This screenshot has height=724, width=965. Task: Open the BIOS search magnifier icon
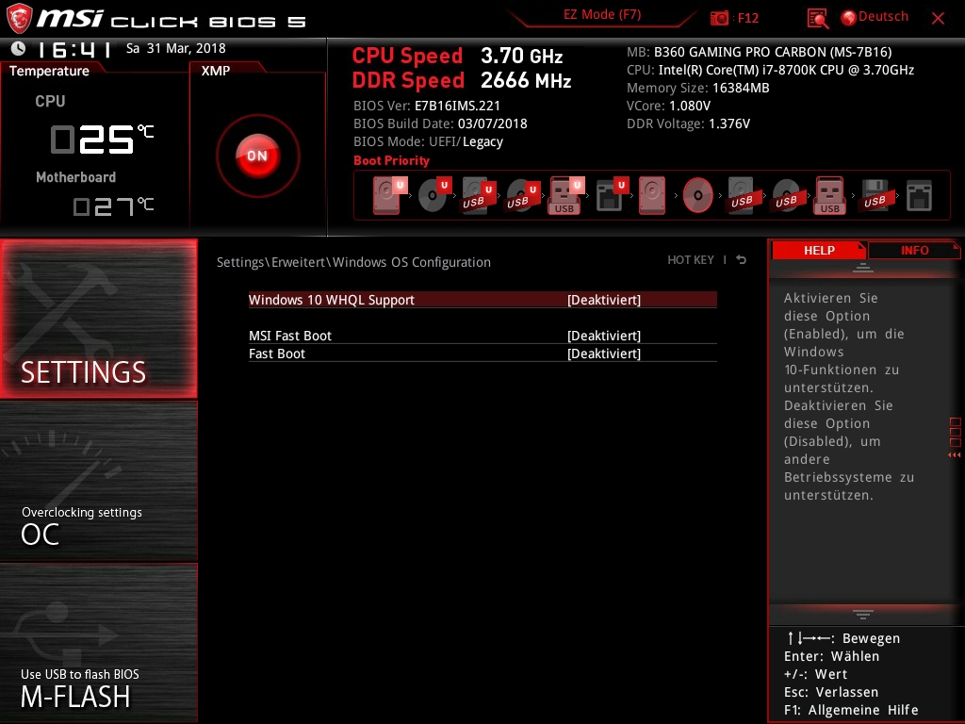point(817,19)
